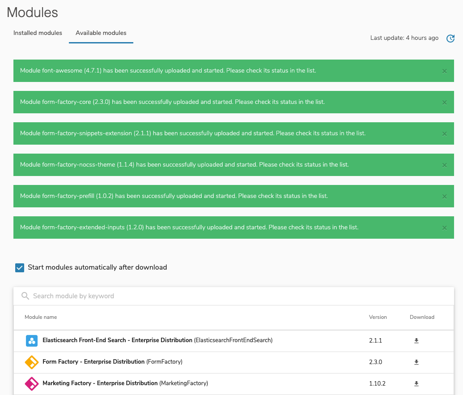Click the Module name column header
Viewport: 463px width, 395px height.
(41, 317)
